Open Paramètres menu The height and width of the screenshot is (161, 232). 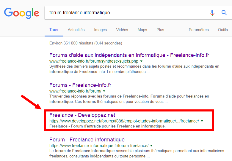point(199,30)
